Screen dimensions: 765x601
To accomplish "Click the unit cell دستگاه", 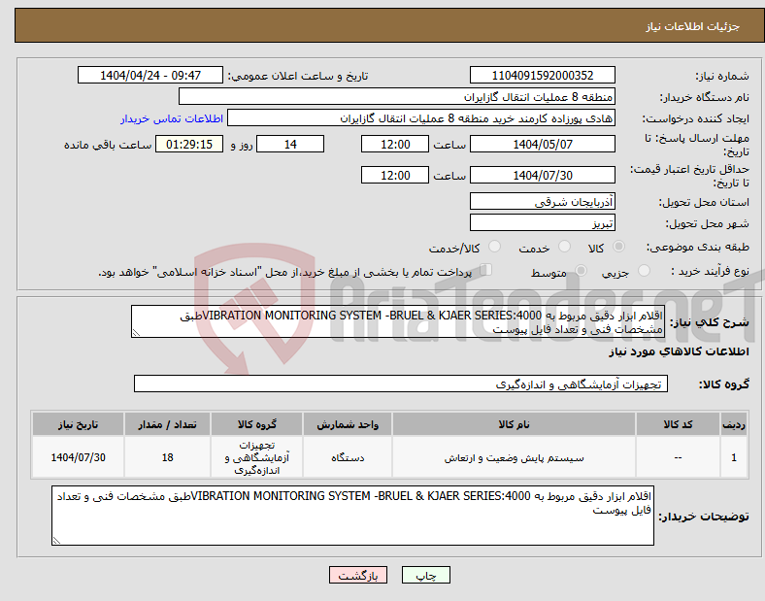I will point(348,457).
